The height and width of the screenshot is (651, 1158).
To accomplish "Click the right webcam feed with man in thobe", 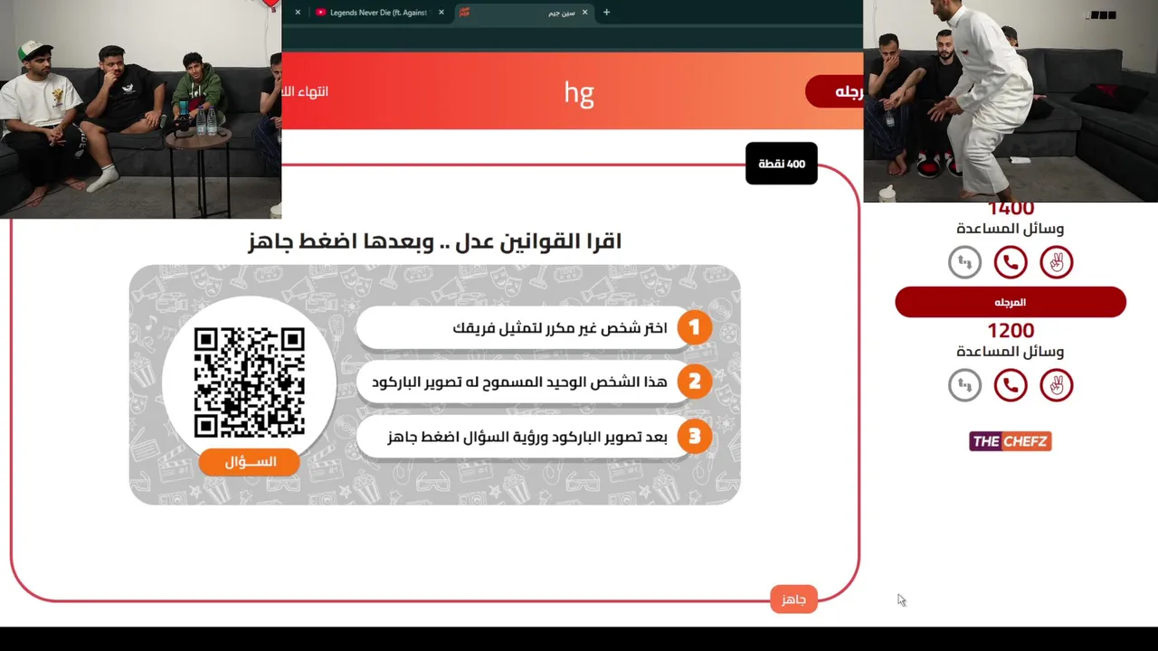I will [1011, 101].
